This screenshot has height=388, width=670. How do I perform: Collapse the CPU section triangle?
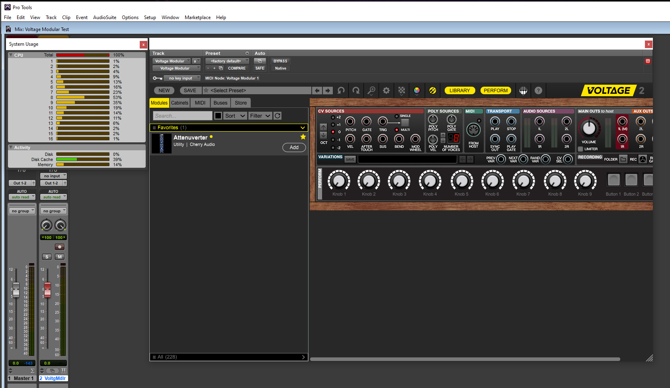pos(10,55)
